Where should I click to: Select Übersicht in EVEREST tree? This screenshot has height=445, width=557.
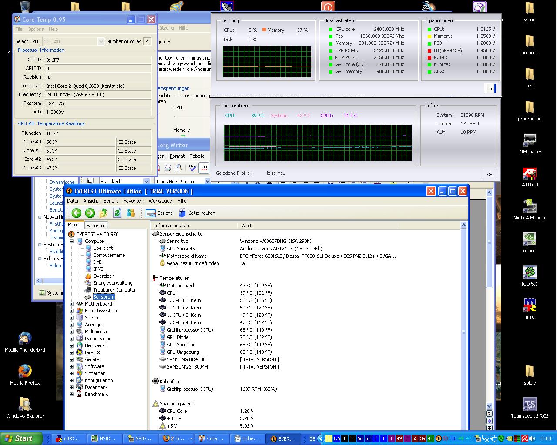[x=103, y=248]
